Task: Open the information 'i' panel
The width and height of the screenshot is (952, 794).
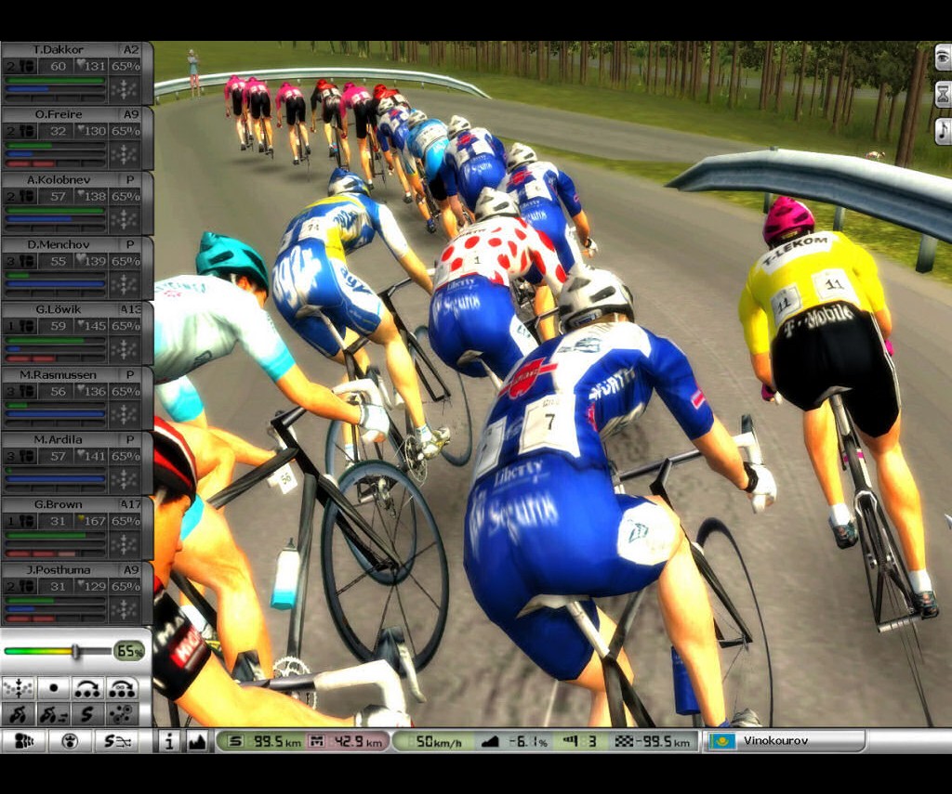Action: [169, 741]
